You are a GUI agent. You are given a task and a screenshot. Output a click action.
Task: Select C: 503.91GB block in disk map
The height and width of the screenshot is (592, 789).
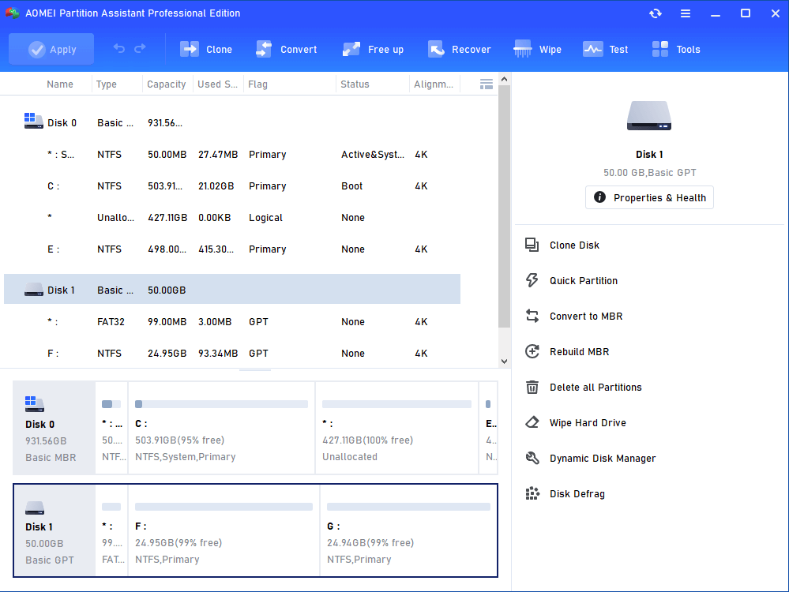[221, 428]
